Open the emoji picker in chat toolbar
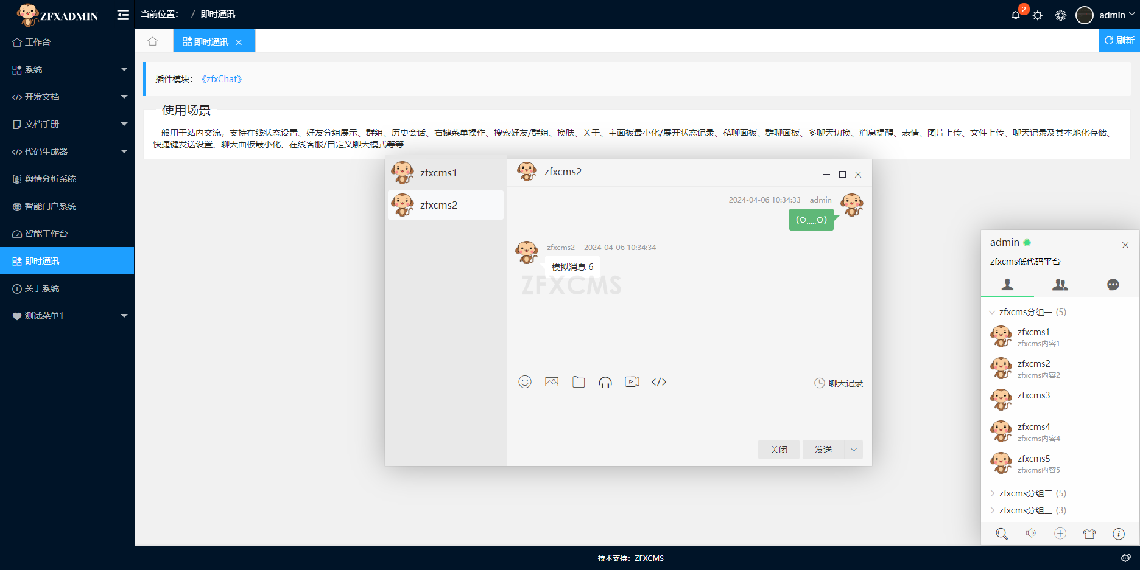The height and width of the screenshot is (570, 1140). [525, 382]
